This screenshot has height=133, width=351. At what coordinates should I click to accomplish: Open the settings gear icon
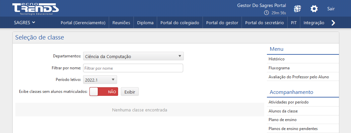coord(314,9)
